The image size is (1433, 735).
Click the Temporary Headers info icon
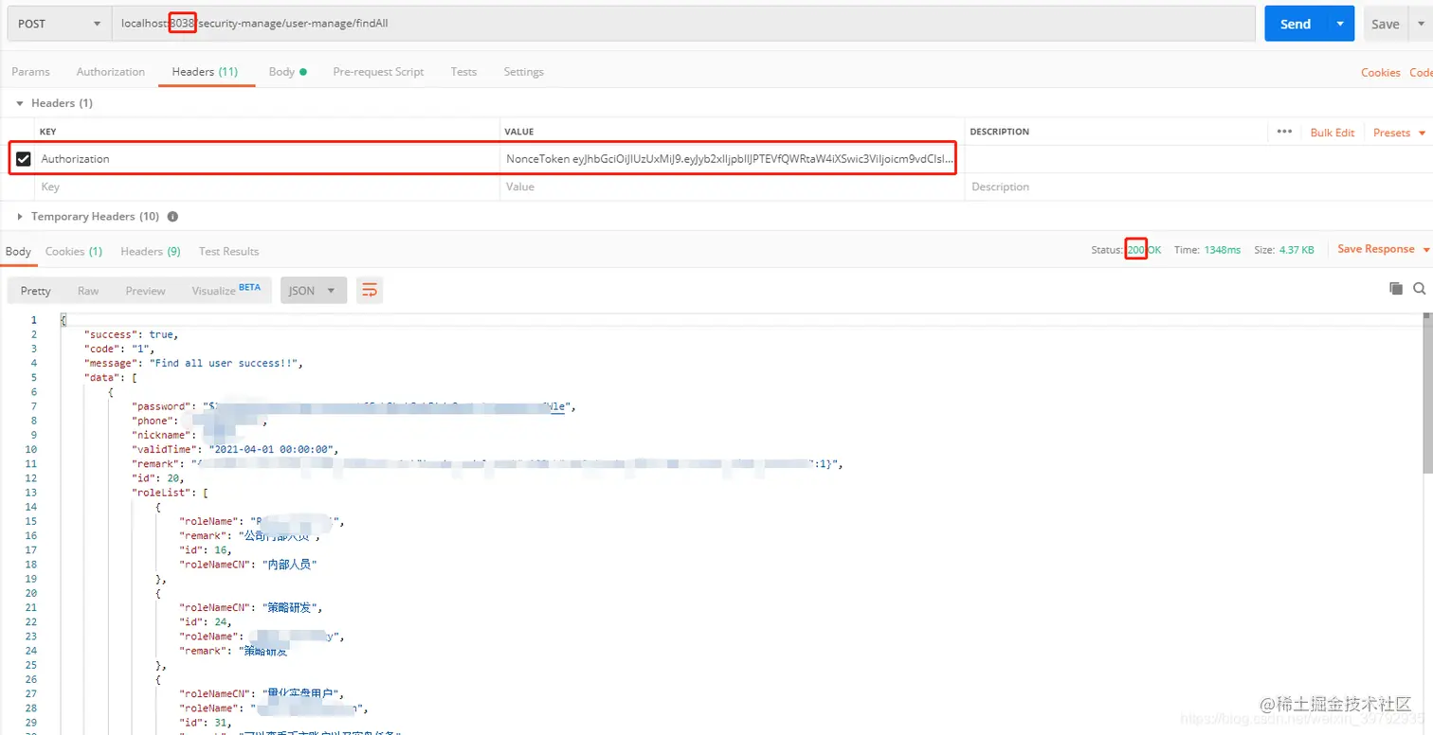[172, 217]
